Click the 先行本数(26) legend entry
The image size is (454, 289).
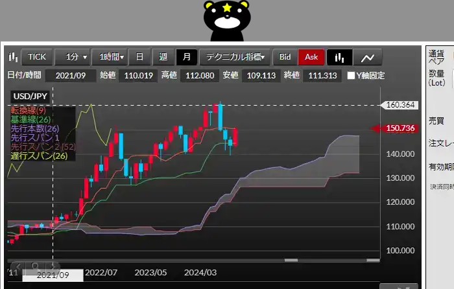pyautogui.click(x=35, y=128)
